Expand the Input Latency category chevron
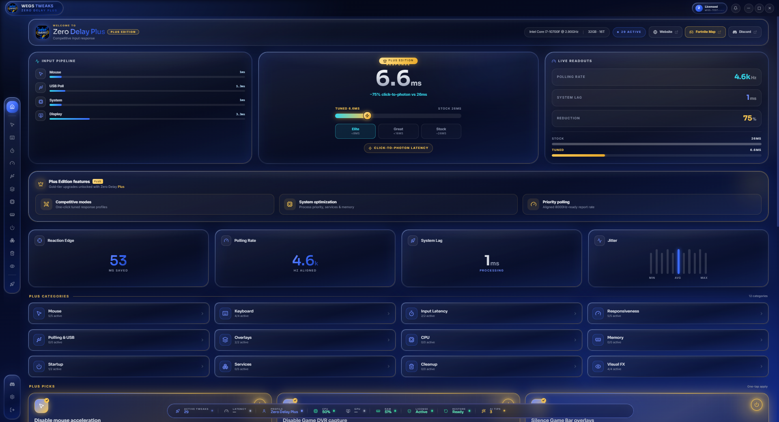779x422 pixels. point(575,314)
